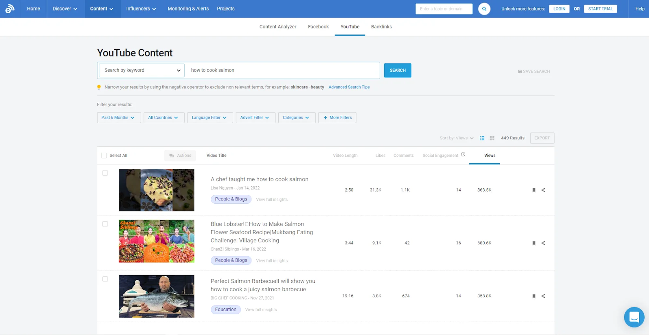This screenshot has height=335, width=649.
Task: Open the chat support bubble icon
Action: [x=634, y=317]
